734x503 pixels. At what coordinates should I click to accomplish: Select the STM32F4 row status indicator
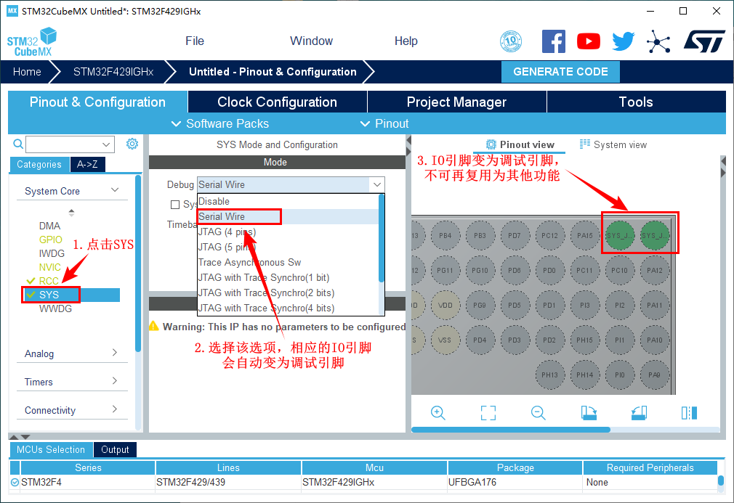[x=15, y=482]
